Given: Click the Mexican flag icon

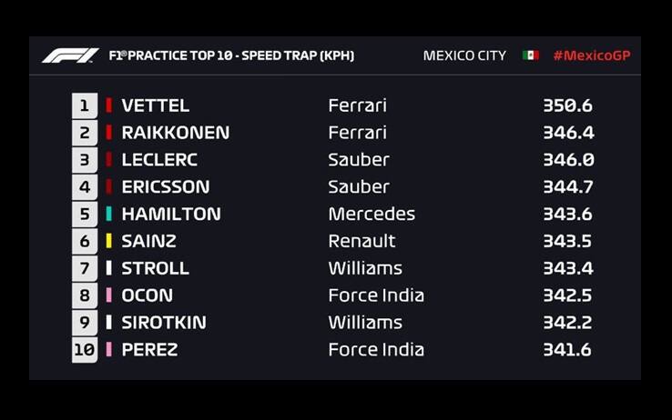Looking at the screenshot, I should [x=530, y=55].
